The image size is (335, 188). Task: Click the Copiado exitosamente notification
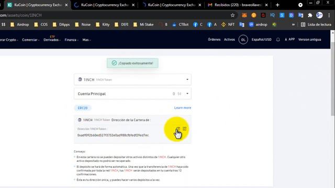point(132,63)
